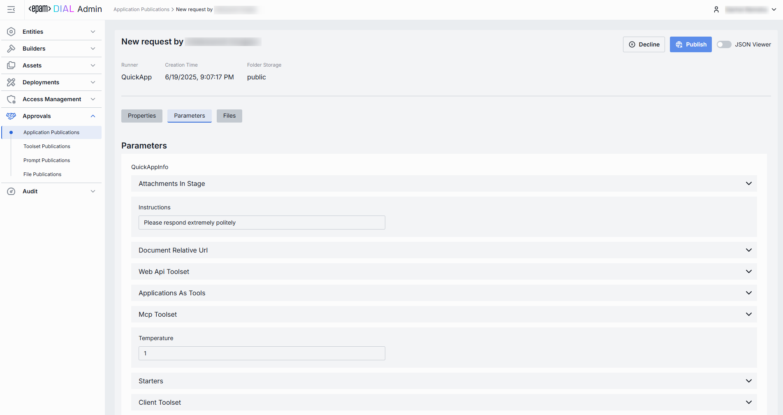
Task: Click the Instructions text field
Action: click(262, 223)
